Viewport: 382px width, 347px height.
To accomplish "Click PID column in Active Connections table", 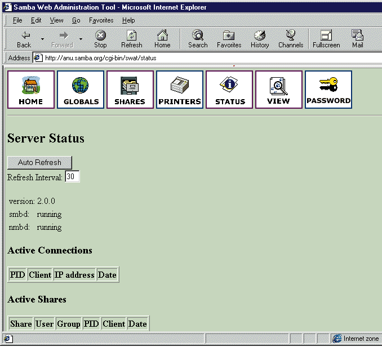I will [17, 275].
